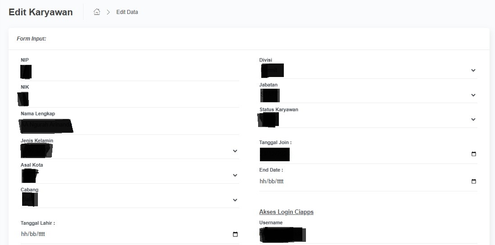This screenshot has width=495, height=245.
Task: Open the Cabang dropdown list
Action: tap(235, 200)
